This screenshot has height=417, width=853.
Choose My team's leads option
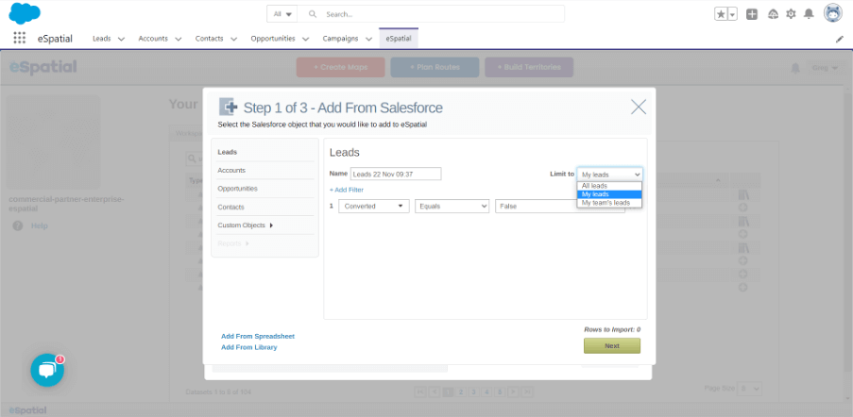(609, 203)
